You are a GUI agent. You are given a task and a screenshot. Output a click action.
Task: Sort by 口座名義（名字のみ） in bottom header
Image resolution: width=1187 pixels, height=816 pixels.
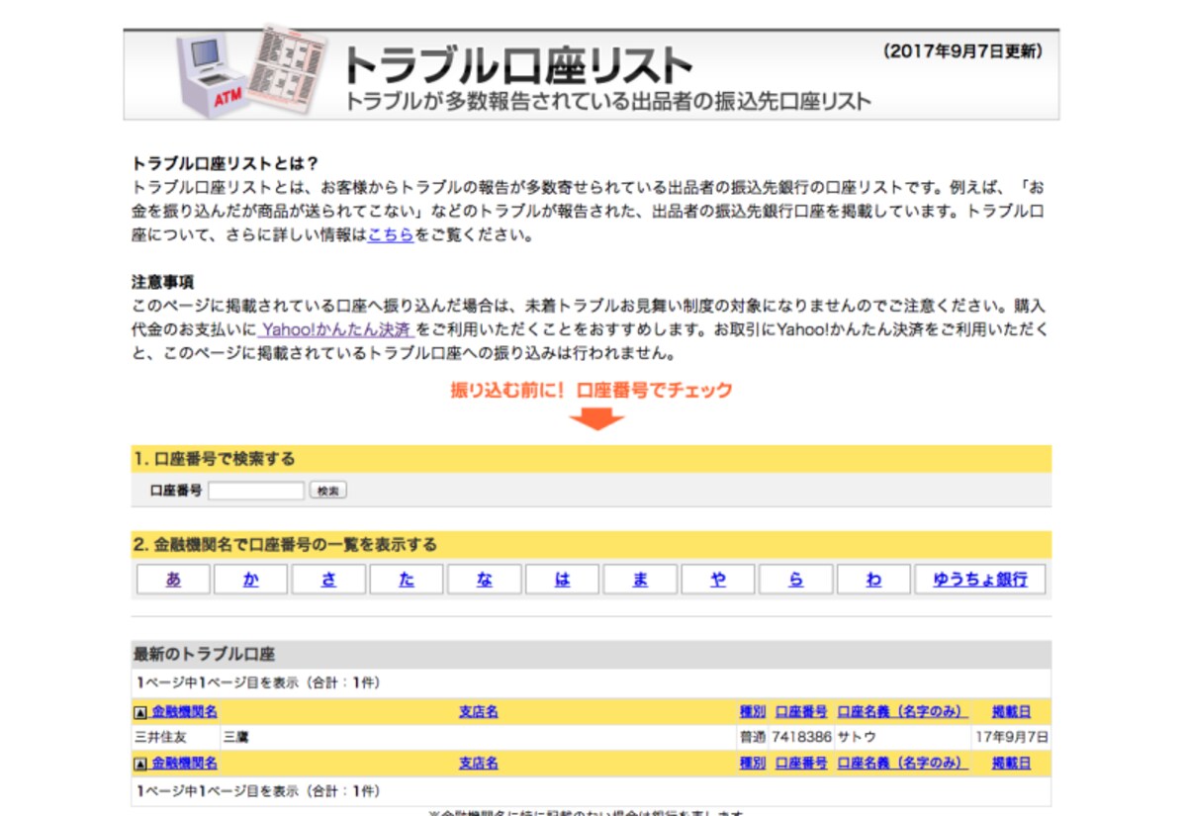pos(902,763)
